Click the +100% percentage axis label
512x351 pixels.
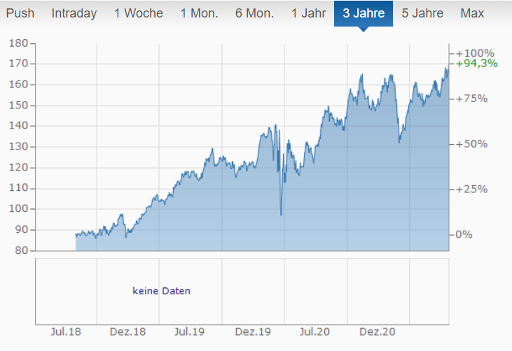pos(475,53)
